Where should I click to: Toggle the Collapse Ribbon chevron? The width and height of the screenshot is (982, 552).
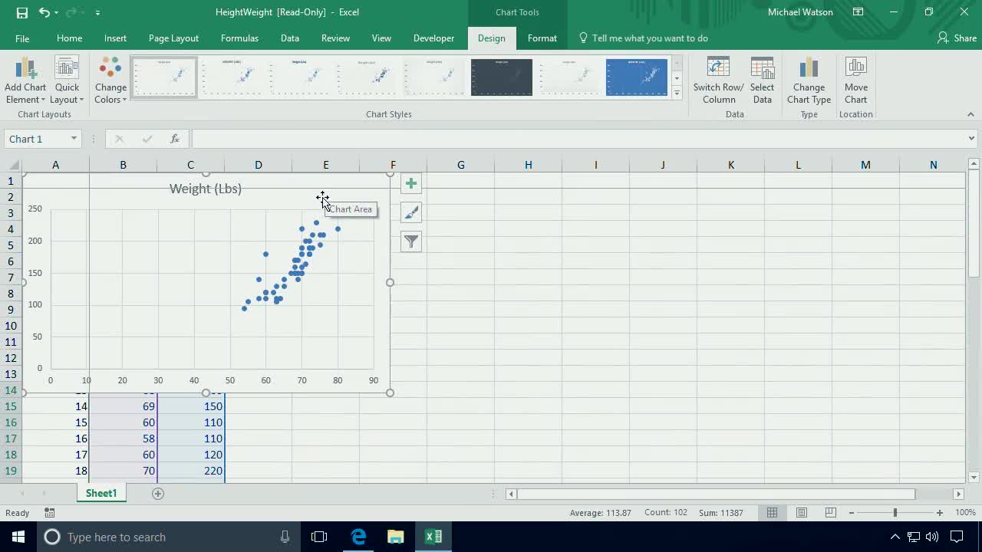pos(970,113)
